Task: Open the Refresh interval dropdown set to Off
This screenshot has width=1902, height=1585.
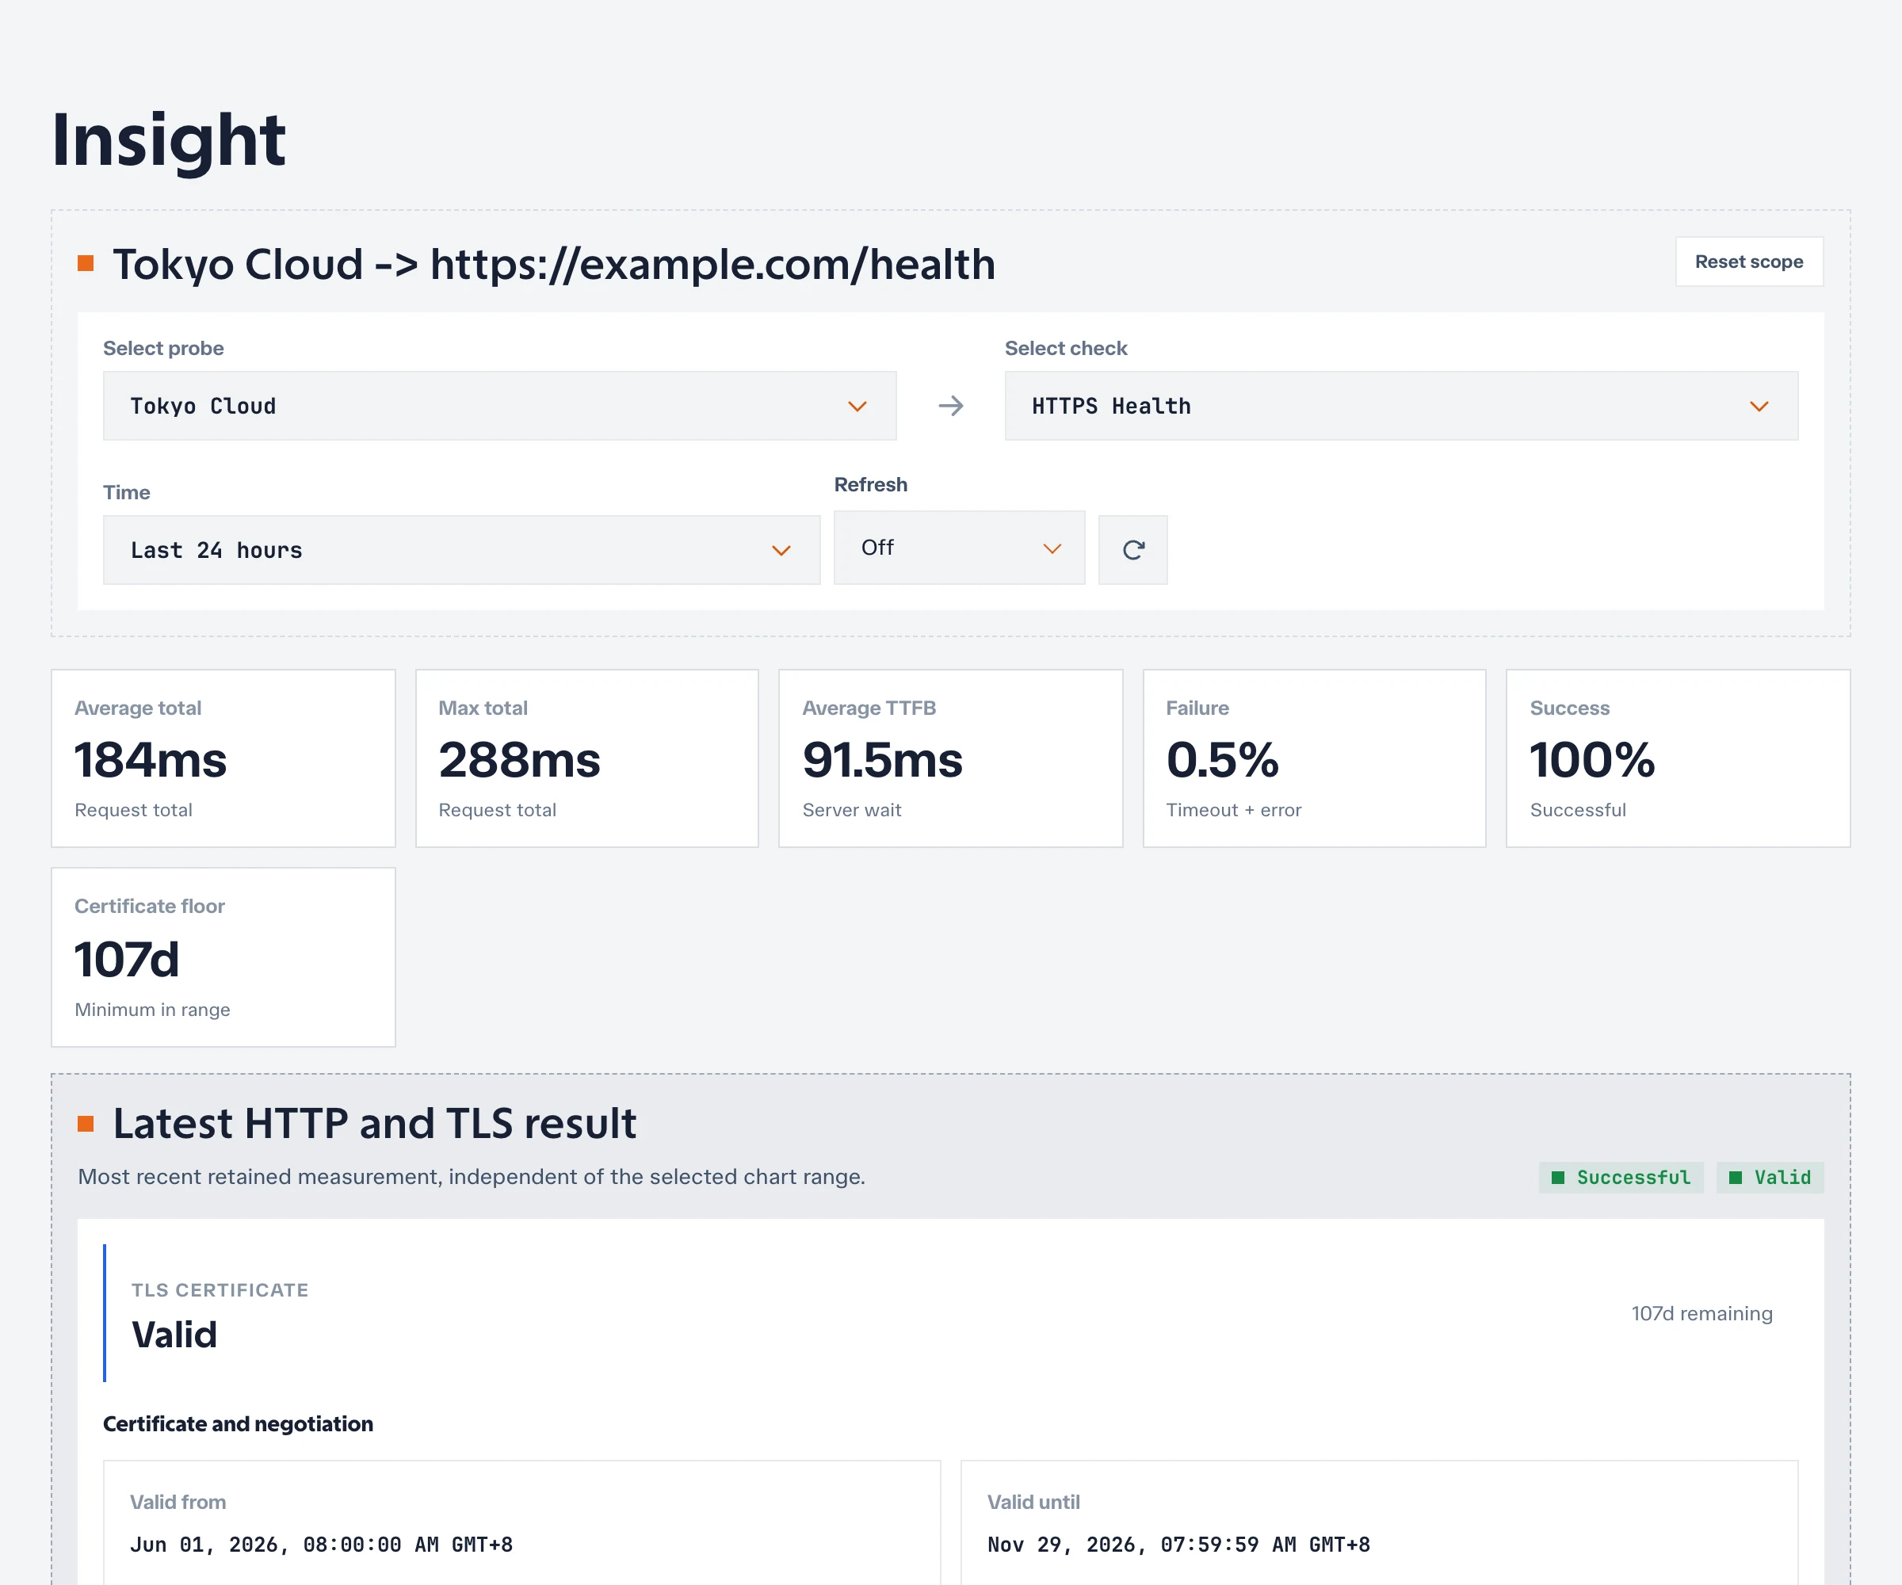Action: 959,548
